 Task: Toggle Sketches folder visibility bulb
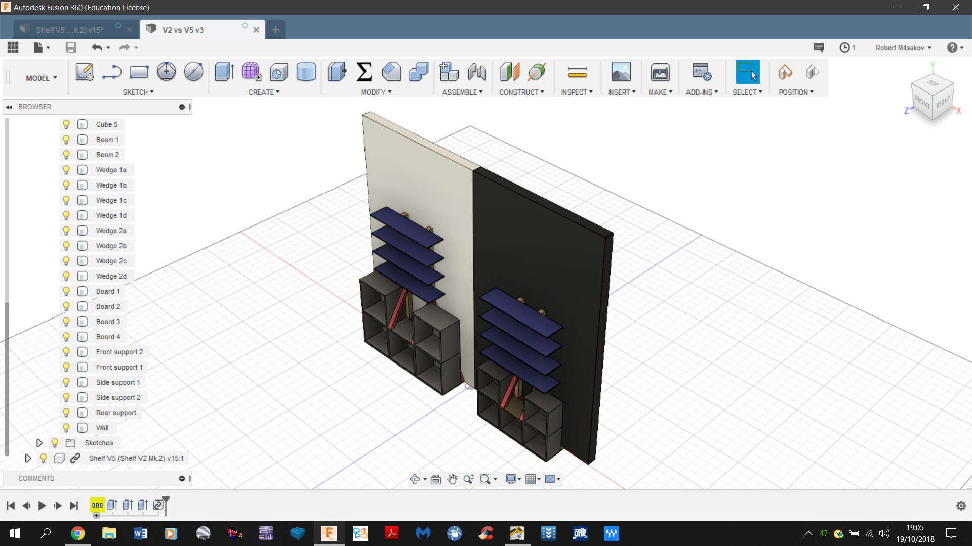coord(55,443)
